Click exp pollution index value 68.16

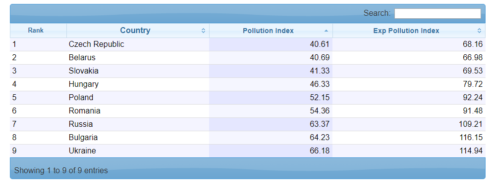click(x=473, y=44)
